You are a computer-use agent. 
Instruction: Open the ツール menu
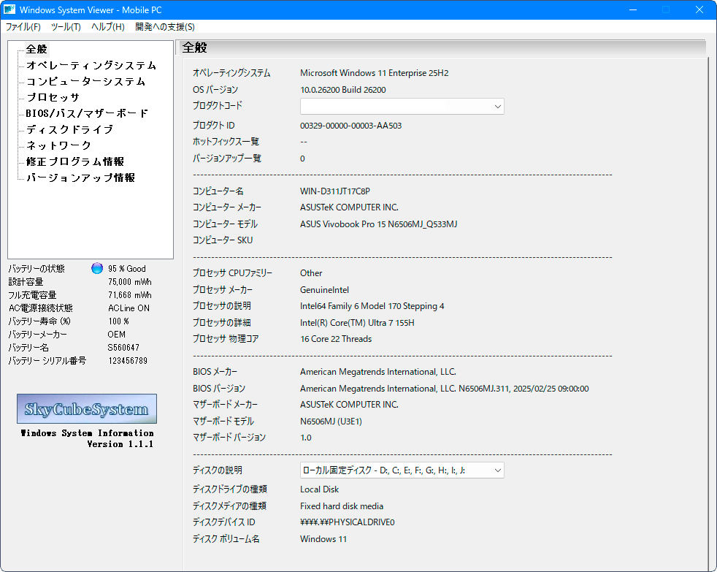(x=65, y=26)
